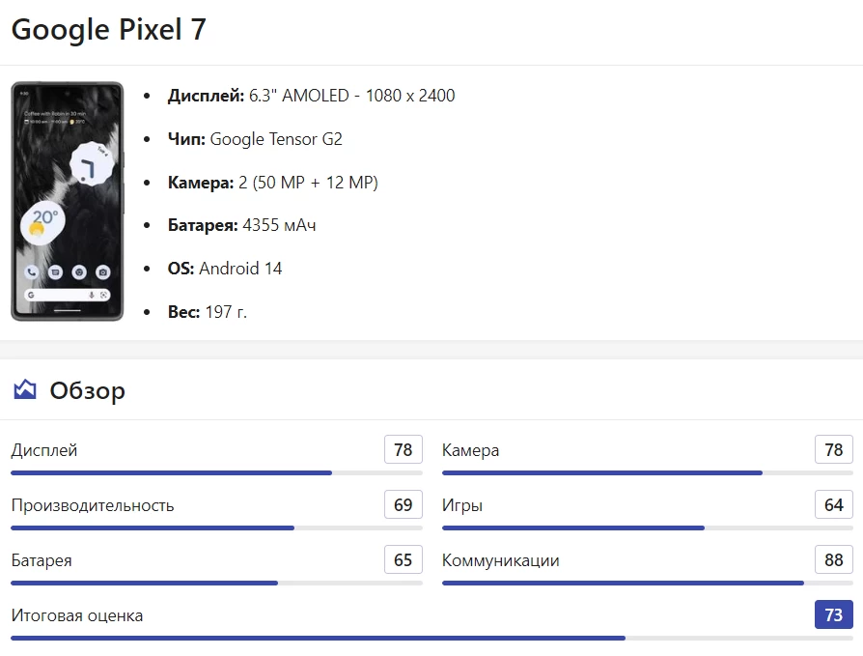Click the Итоговая оценка badge 73

[834, 615]
